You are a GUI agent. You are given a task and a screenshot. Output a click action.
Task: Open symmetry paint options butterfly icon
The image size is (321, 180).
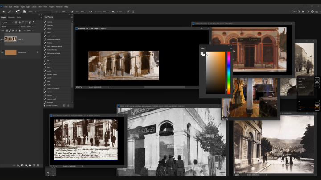pyautogui.click(x=133, y=12)
